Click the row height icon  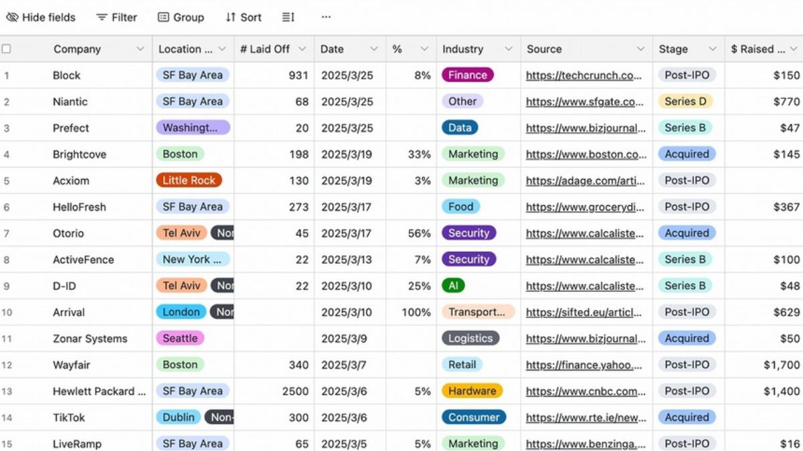(x=288, y=17)
